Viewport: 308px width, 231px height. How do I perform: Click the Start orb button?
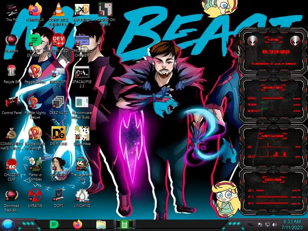click(8, 225)
